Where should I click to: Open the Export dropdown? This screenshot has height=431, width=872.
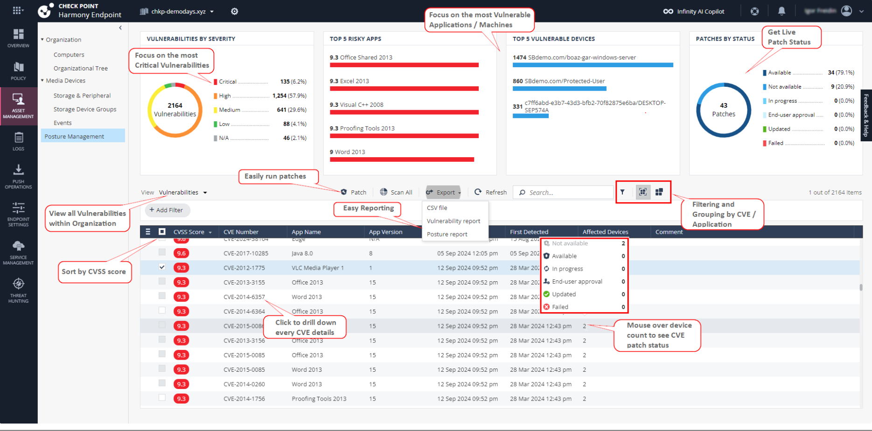[443, 192]
